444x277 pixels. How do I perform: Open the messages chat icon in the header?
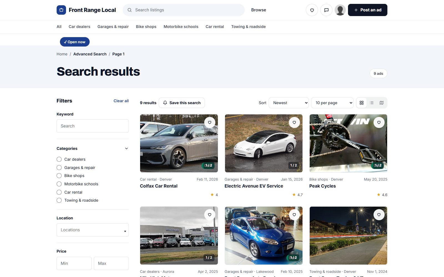click(326, 10)
